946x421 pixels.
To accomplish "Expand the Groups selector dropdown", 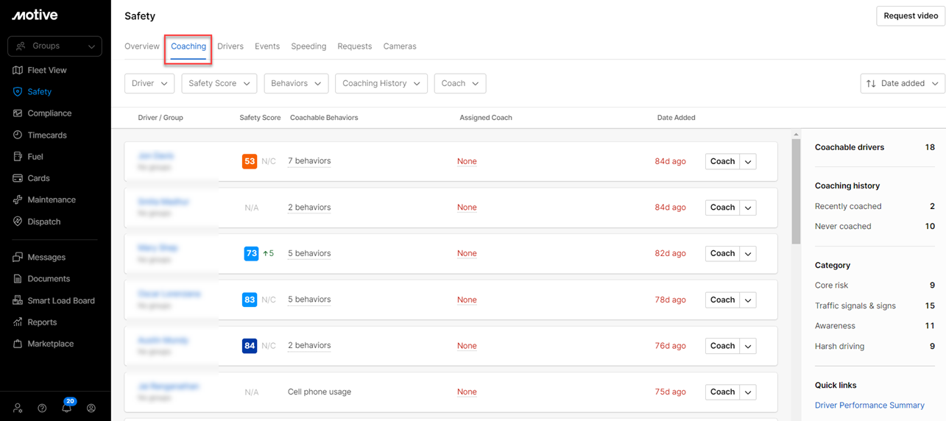I will 54,46.
